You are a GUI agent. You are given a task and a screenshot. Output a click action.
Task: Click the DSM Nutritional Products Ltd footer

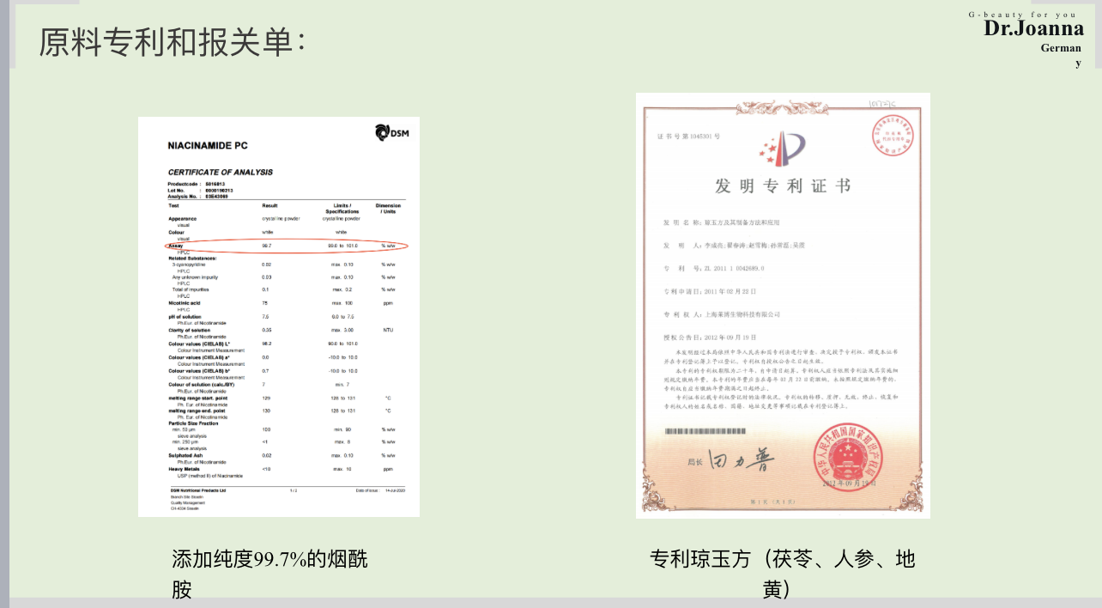(197, 490)
